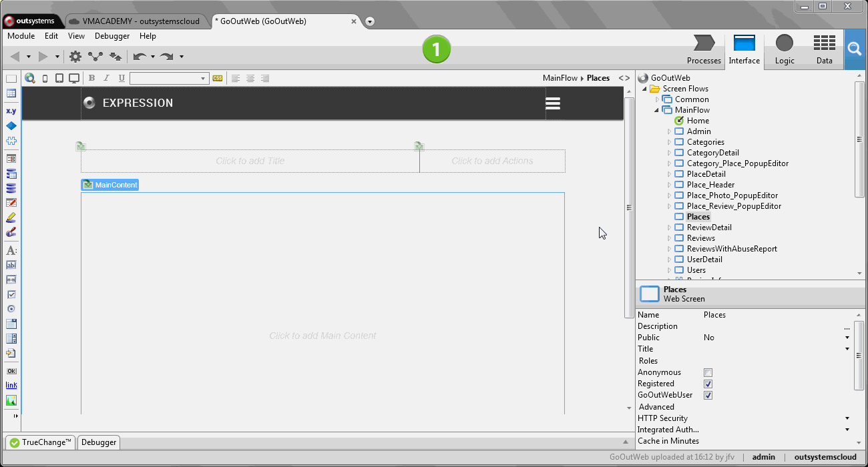The width and height of the screenshot is (868, 467).
Task: Open the Public property dropdown
Action: click(847, 338)
